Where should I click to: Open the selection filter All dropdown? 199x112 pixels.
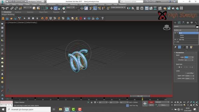click(x=27, y=7)
